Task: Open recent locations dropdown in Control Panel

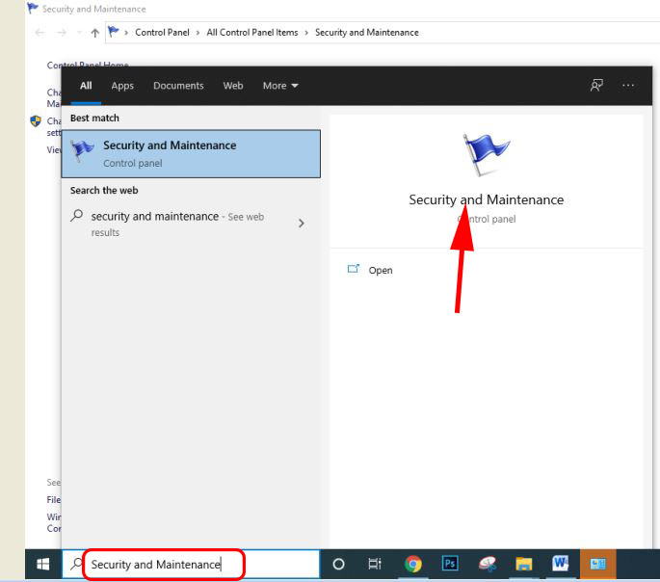Action: pos(79,33)
